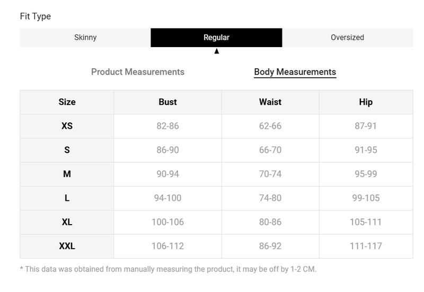Switch to Body Measurements tab

(295, 72)
